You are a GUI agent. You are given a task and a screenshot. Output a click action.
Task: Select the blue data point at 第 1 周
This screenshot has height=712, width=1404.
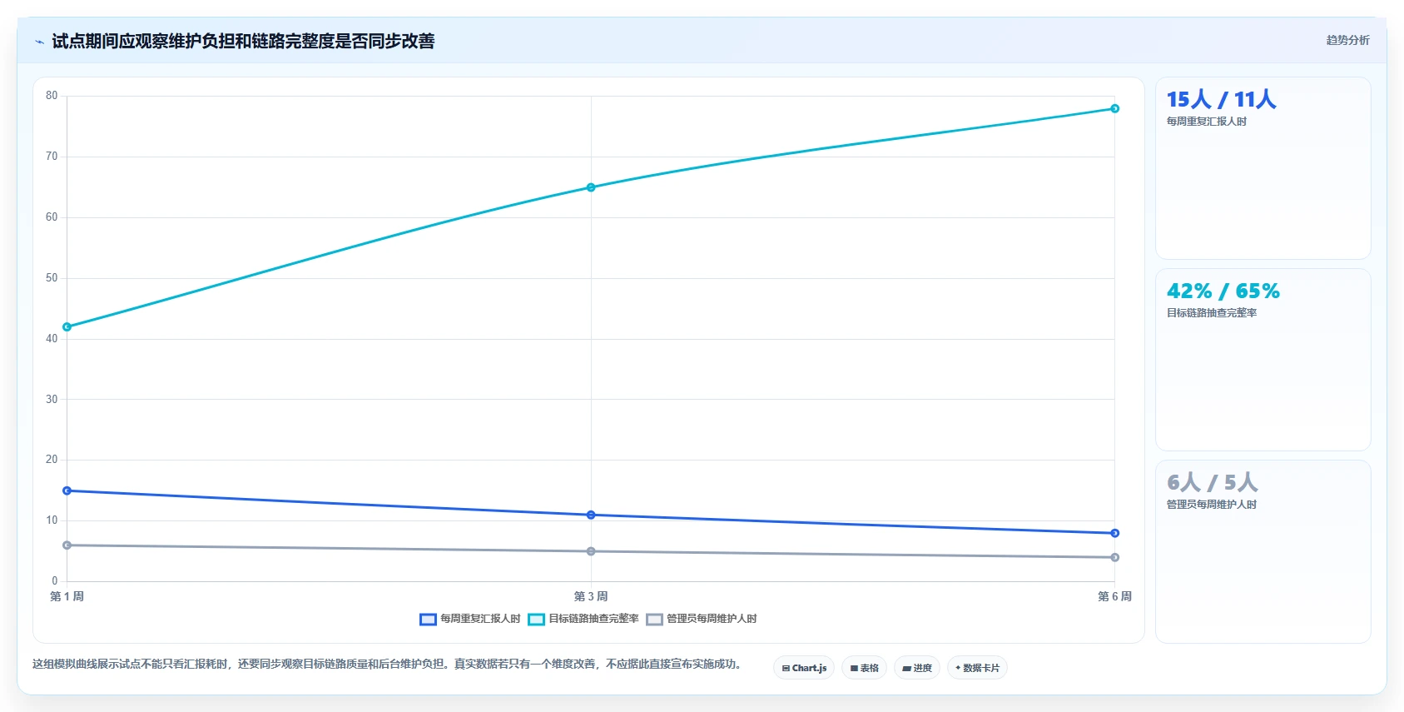[x=67, y=490]
